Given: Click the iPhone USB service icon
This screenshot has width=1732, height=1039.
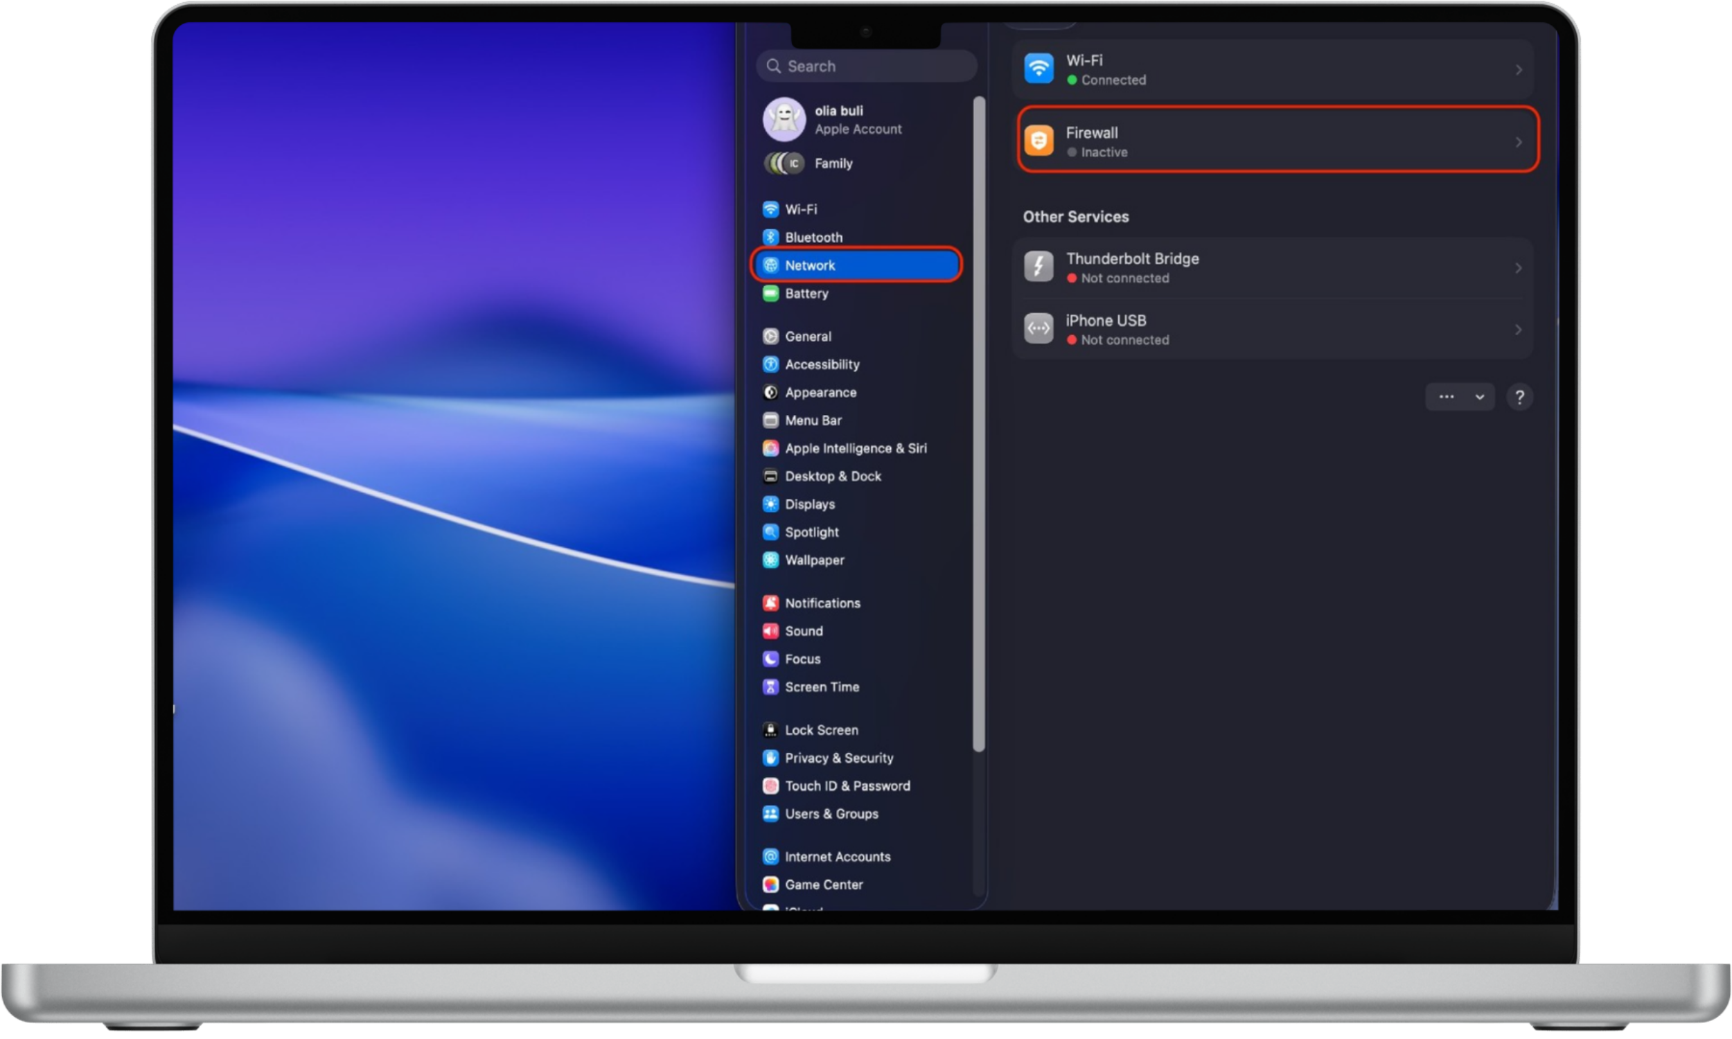Looking at the screenshot, I should click(x=1039, y=328).
